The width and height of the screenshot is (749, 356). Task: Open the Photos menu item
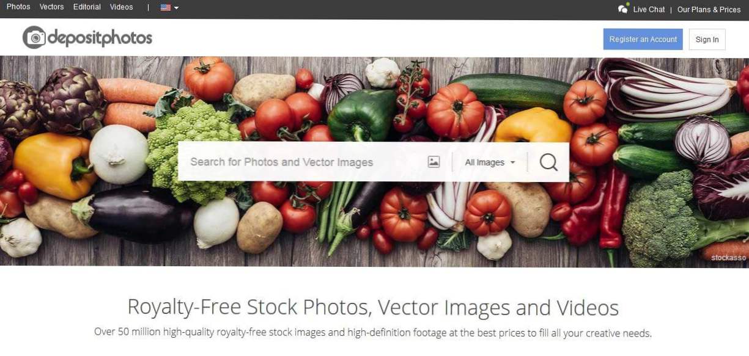click(x=18, y=7)
